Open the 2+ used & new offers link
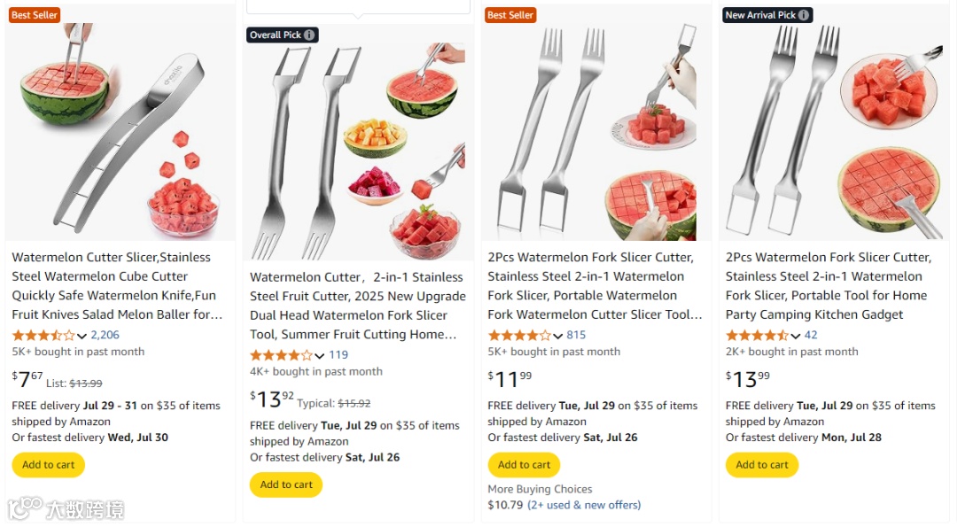The image size is (957, 527). point(584,505)
